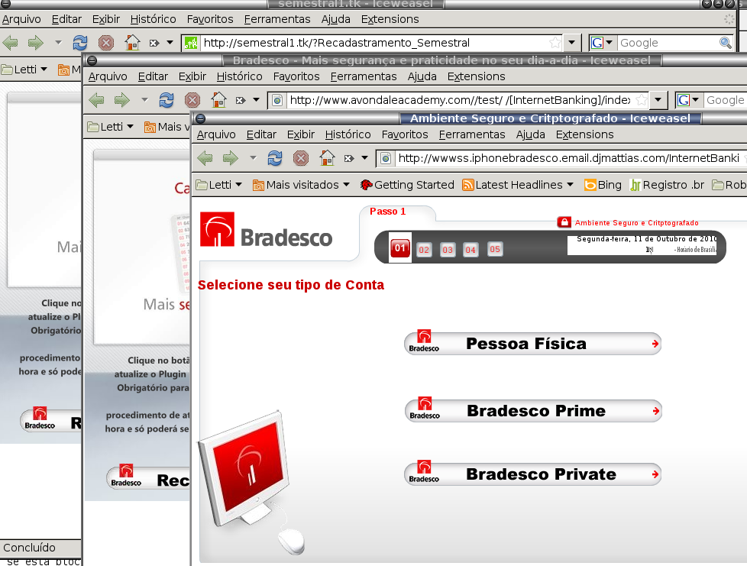Click the Google search box in semestral1.tk window
Screen dimensions: 747x566
[x=668, y=43]
